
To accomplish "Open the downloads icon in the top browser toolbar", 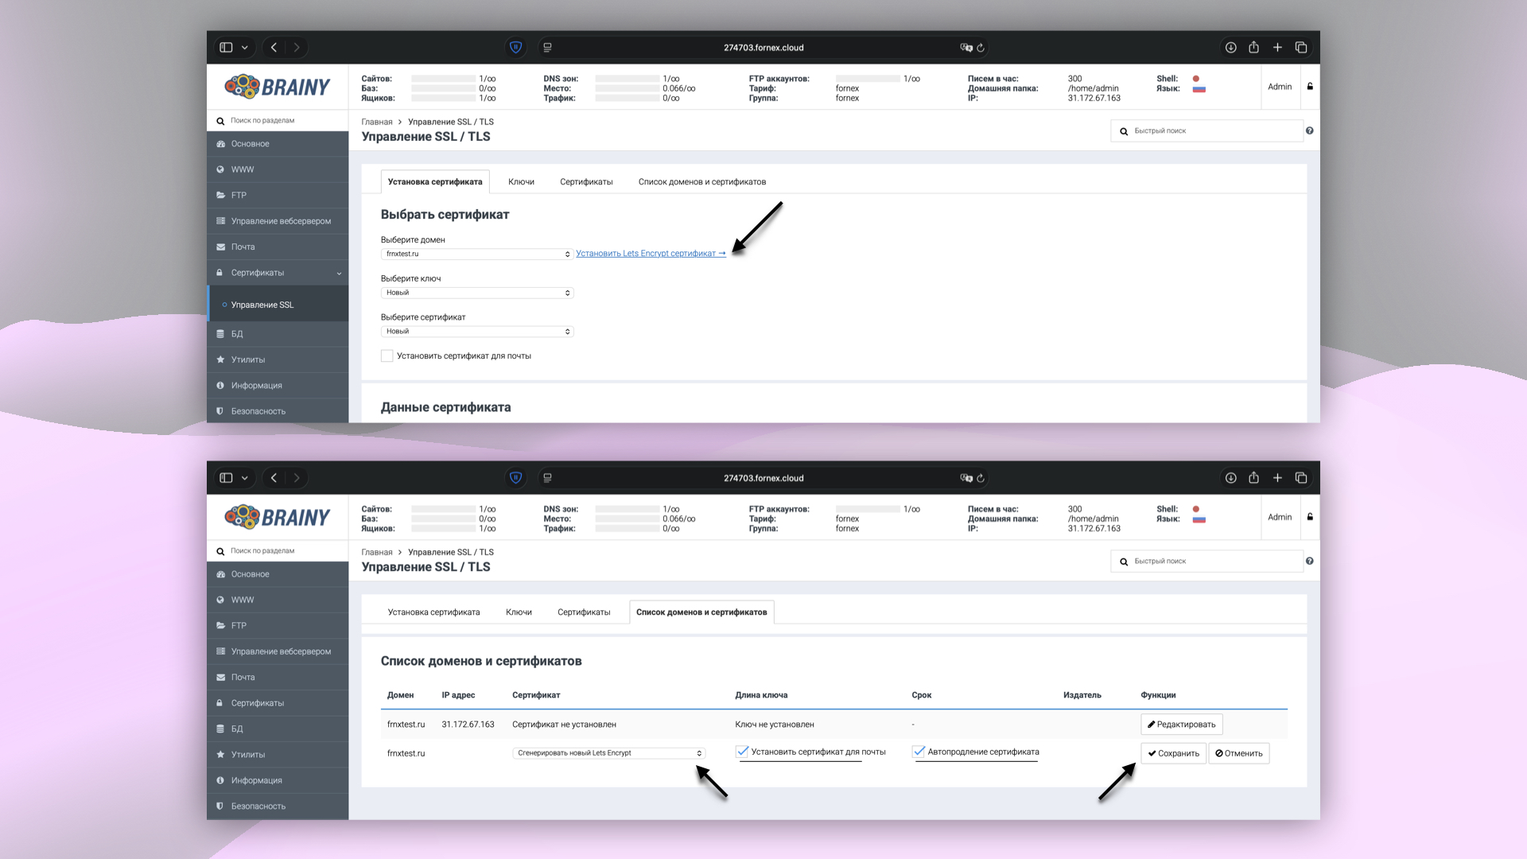I will [1230, 48].
